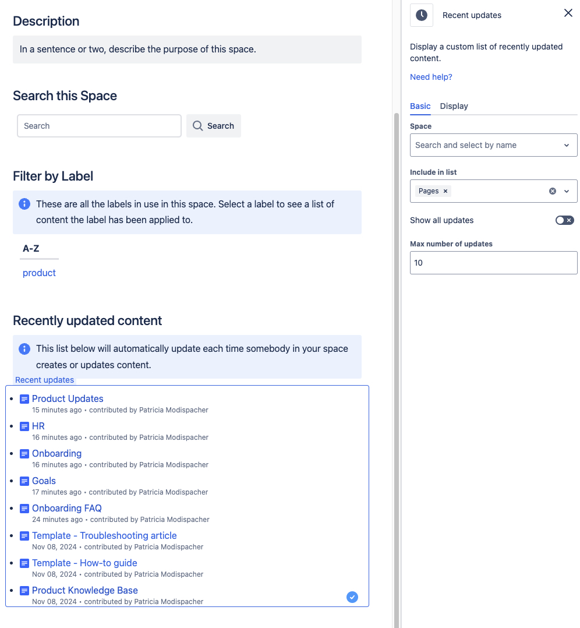Remove the Pages tag using its x icon

click(x=445, y=190)
